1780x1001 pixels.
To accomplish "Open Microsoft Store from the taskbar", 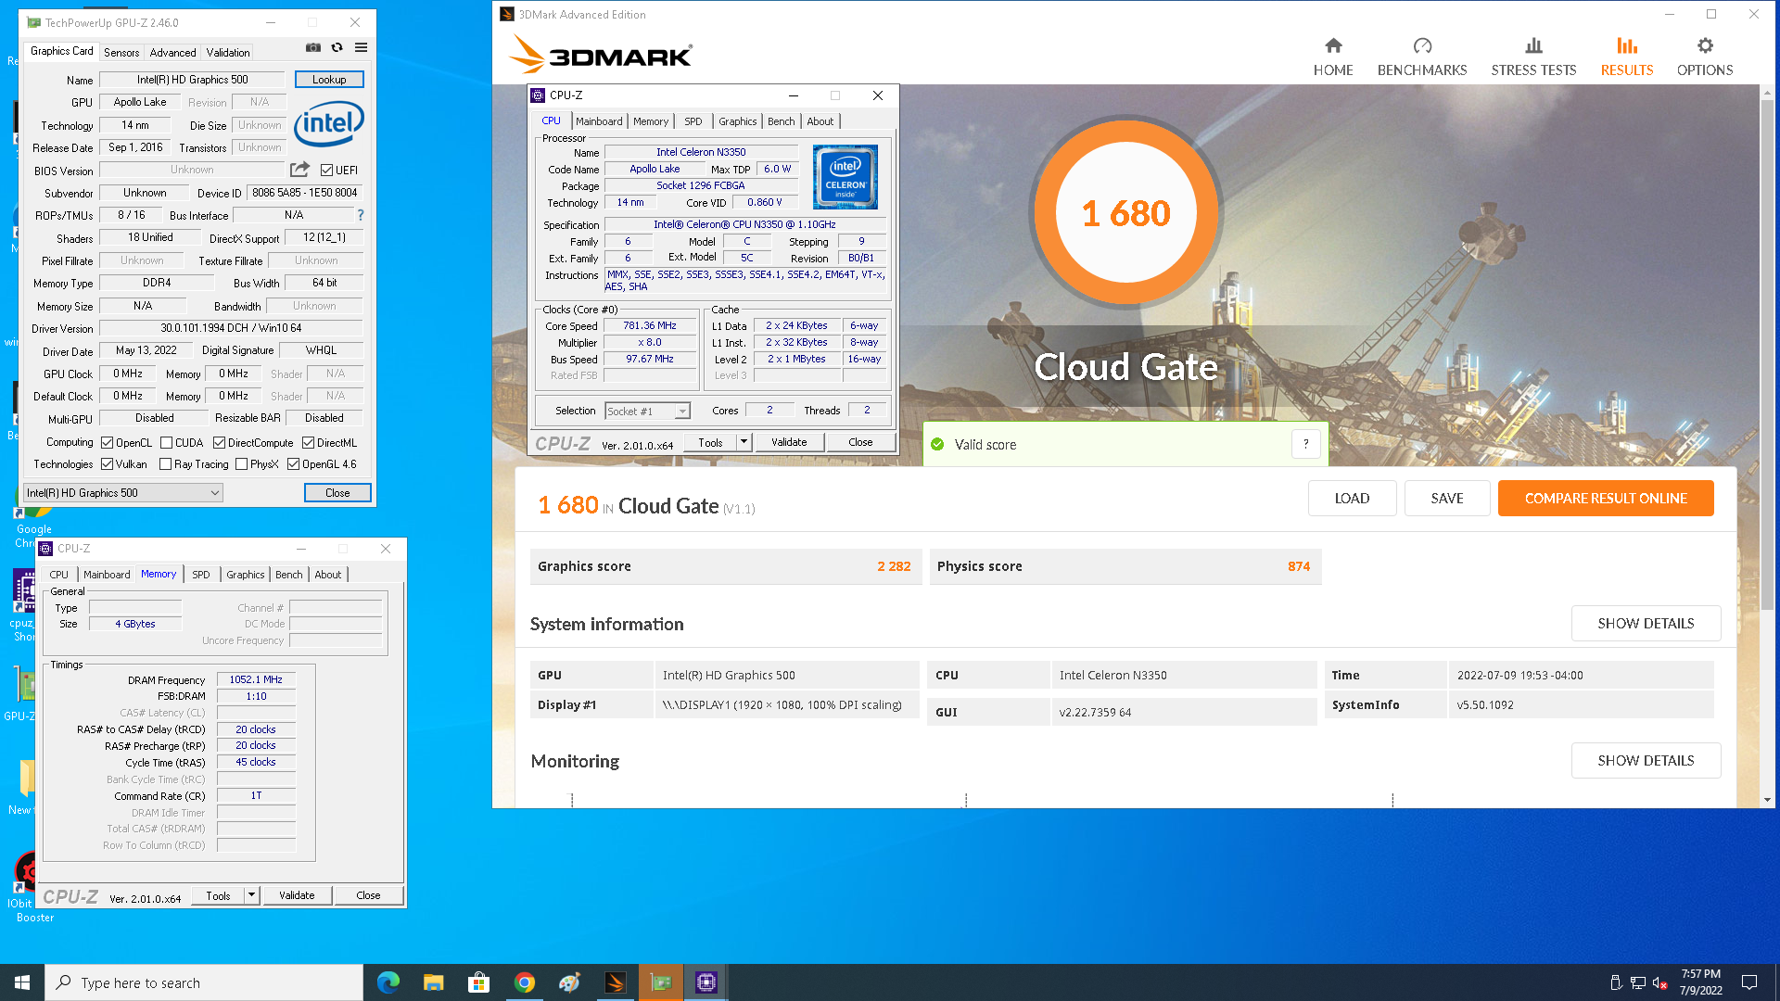I will (478, 982).
